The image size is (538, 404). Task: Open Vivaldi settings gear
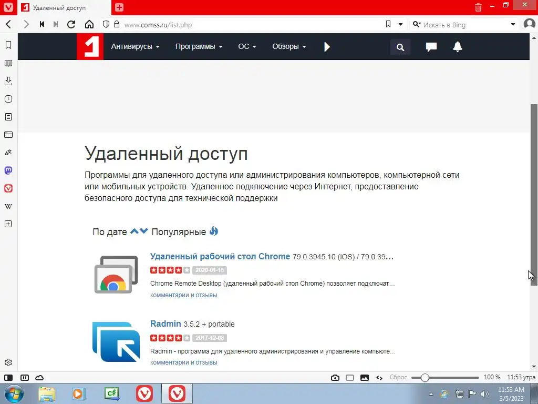(8, 362)
